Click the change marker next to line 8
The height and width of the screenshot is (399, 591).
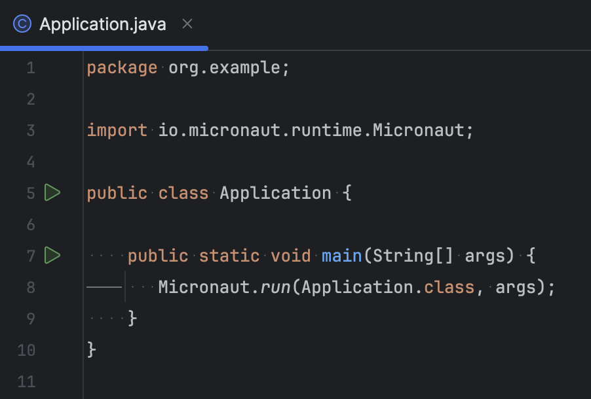pos(105,286)
